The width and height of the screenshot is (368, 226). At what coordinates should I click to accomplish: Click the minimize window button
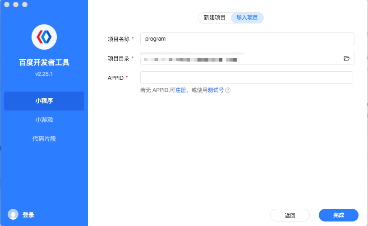16,5
